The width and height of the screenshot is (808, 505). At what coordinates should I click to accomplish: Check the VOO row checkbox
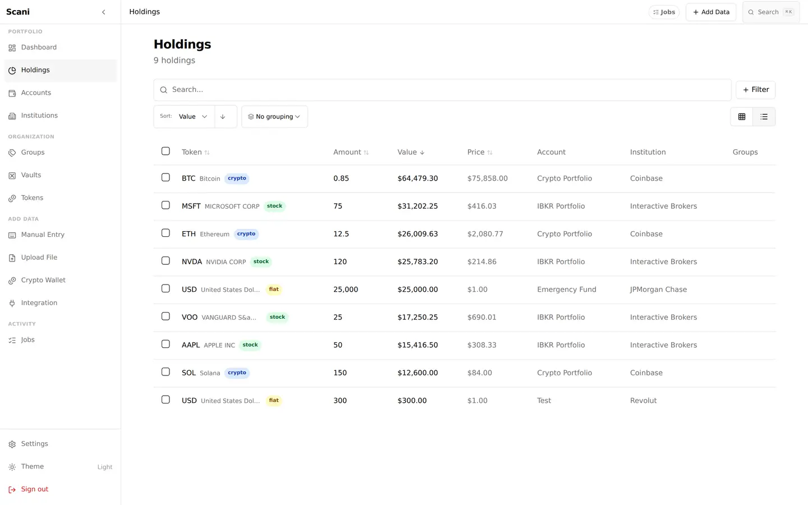166,316
